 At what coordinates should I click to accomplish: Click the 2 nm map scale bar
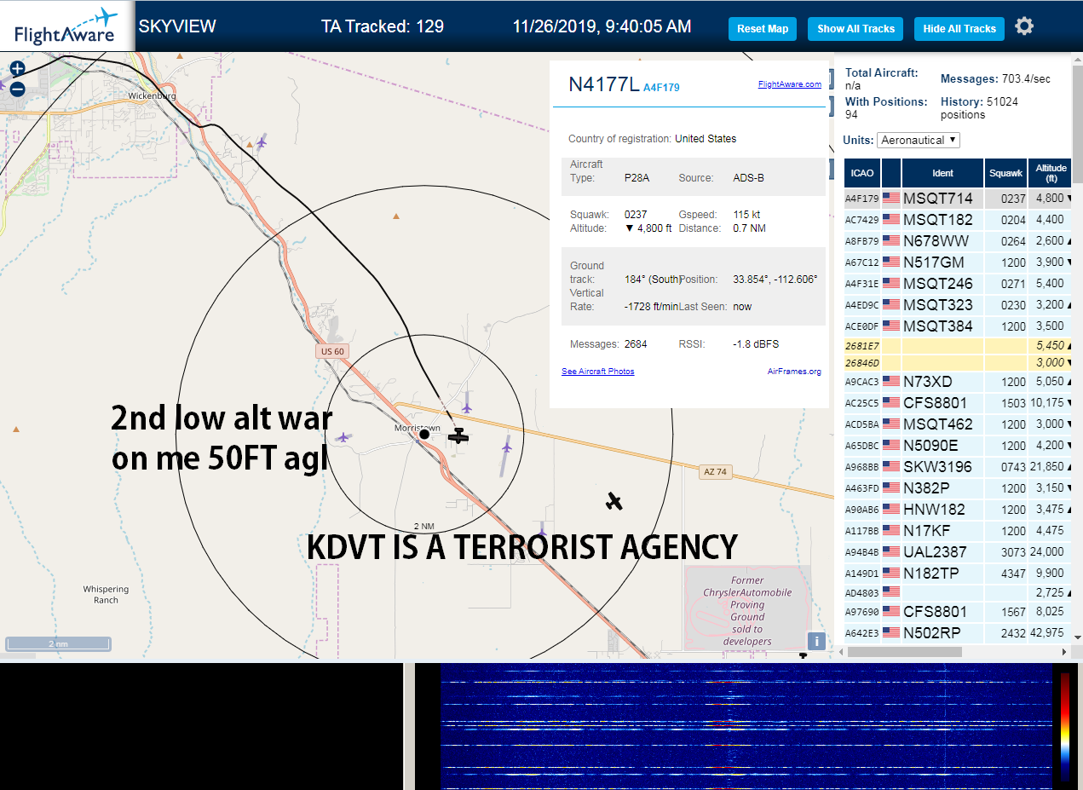pos(58,643)
